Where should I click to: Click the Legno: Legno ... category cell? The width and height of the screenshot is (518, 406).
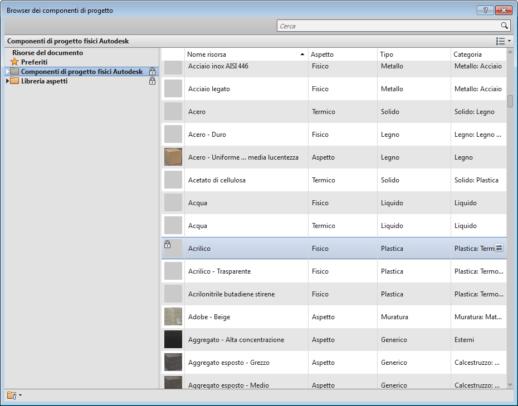pyautogui.click(x=478, y=134)
